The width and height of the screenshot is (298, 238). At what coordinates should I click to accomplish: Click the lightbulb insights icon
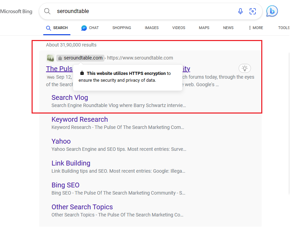(x=244, y=68)
